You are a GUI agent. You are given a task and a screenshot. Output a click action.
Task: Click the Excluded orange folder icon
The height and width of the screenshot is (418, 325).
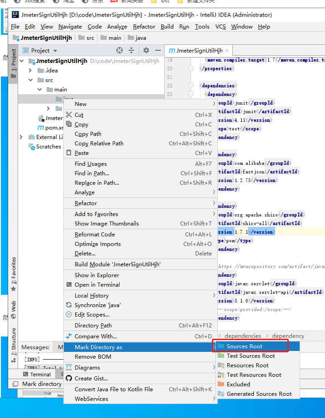[x=221, y=384]
